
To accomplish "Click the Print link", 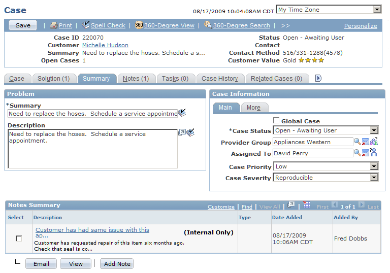I will [x=66, y=25].
